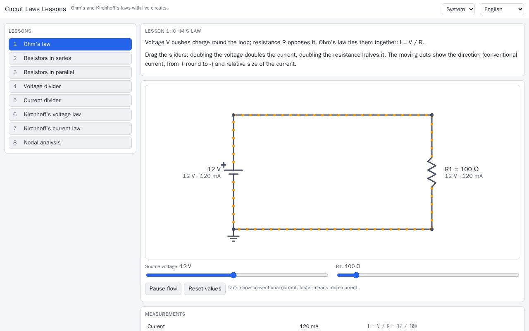Click the 'I = V / R = 12 / 100' formula

(392, 326)
